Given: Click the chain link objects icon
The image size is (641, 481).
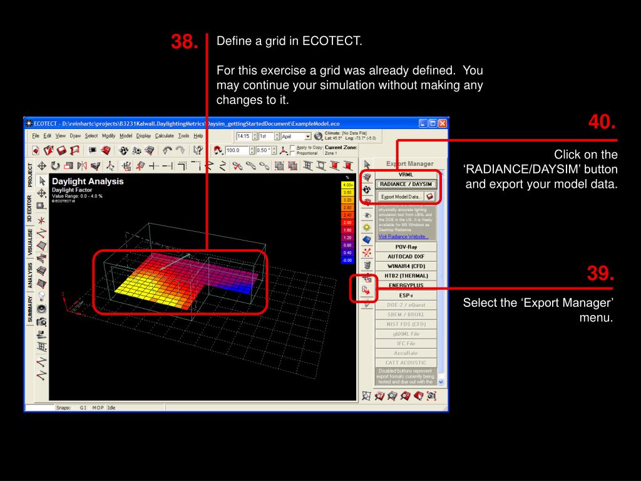Looking at the screenshot, I should pyautogui.click(x=250, y=165).
